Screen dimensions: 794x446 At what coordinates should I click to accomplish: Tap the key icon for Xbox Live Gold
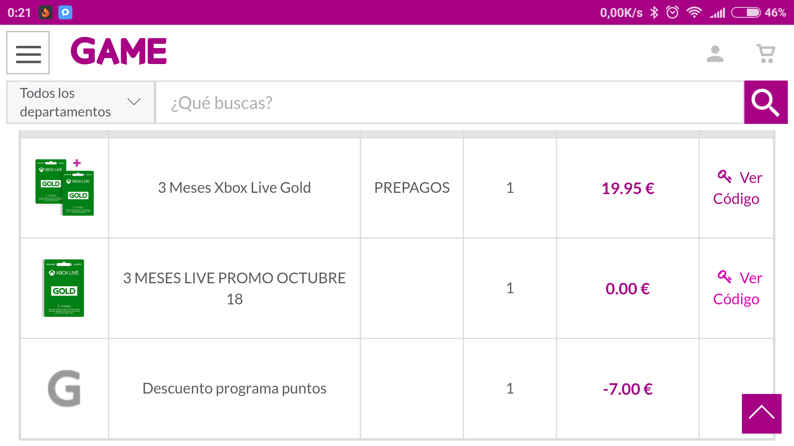click(x=725, y=176)
